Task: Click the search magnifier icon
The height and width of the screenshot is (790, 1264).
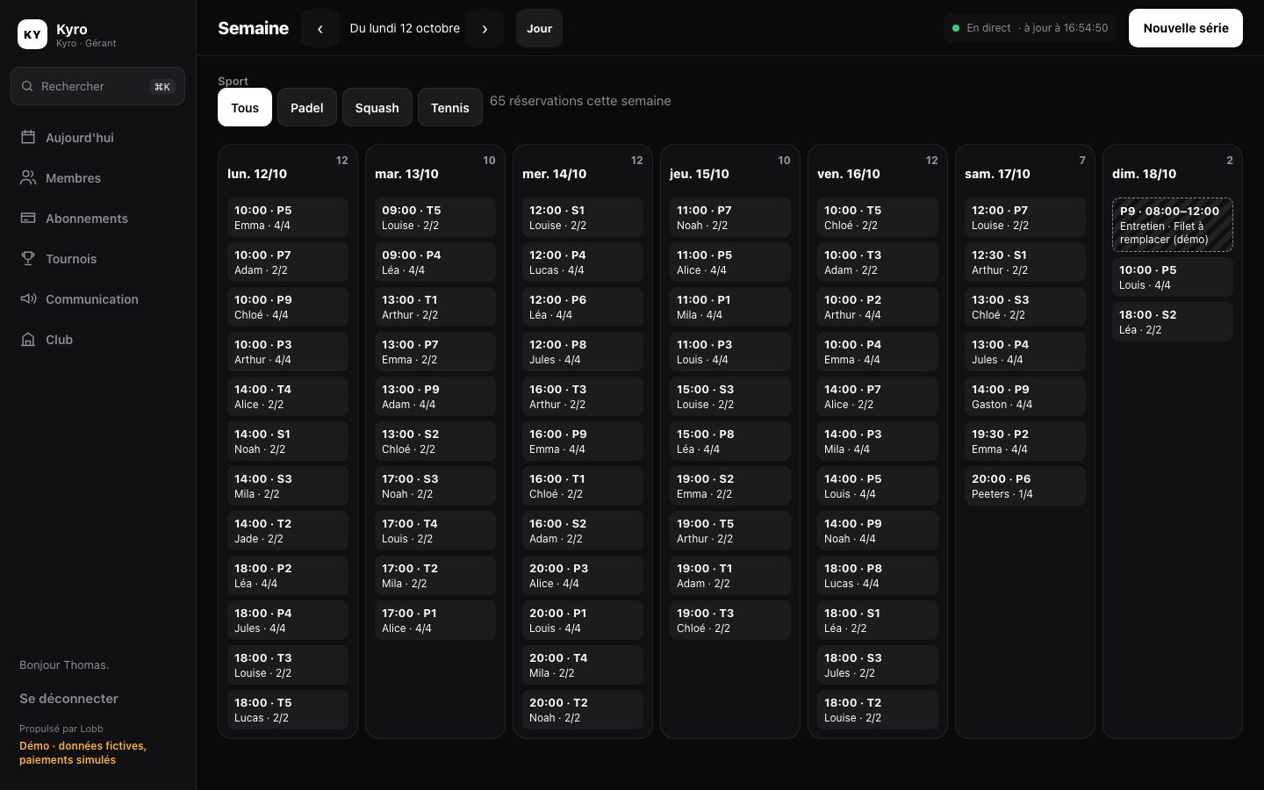Action: pos(27,86)
